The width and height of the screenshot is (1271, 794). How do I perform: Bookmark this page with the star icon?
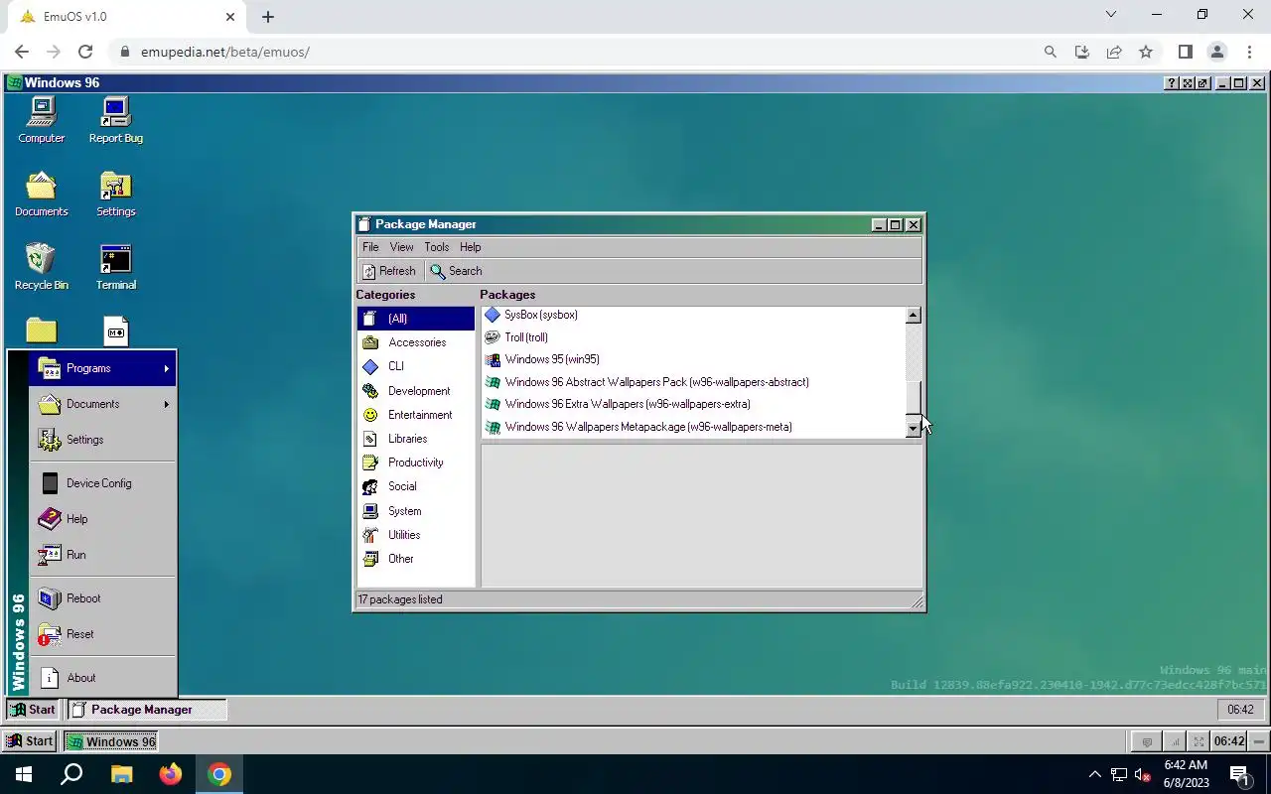click(x=1146, y=52)
